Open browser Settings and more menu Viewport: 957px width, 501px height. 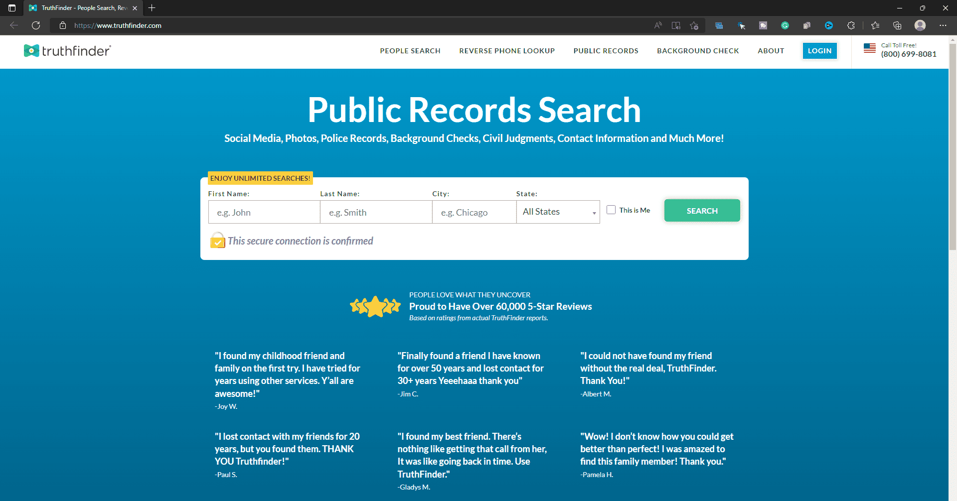coord(943,25)
